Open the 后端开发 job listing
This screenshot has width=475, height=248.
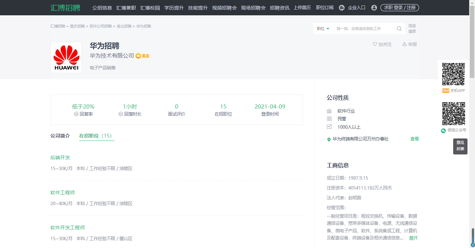click(x=60, y=158)
